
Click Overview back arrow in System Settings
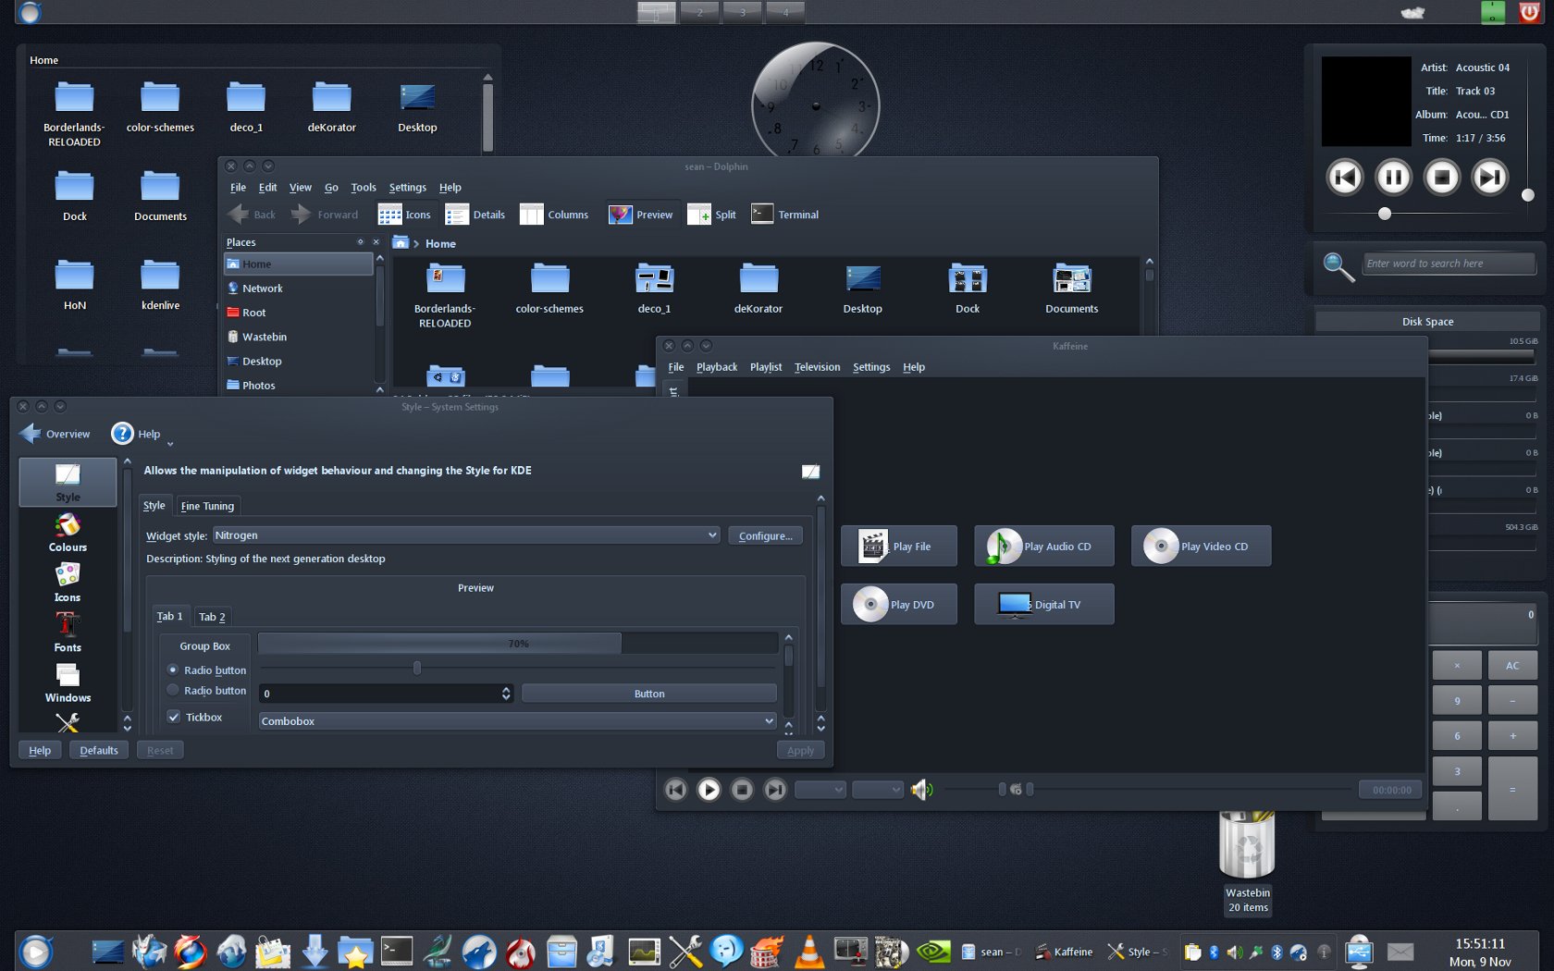pyautogui.click(x=55, y=434)
